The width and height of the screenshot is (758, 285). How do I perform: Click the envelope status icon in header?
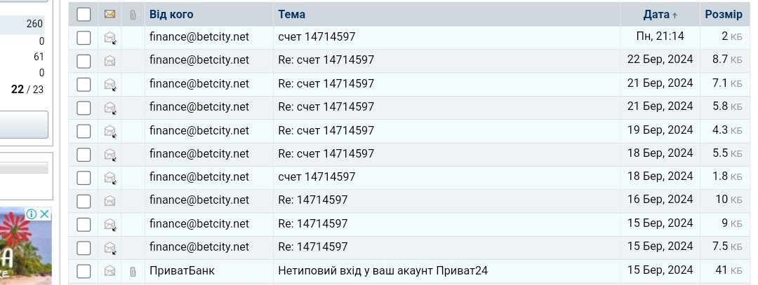tap(109, 14)
